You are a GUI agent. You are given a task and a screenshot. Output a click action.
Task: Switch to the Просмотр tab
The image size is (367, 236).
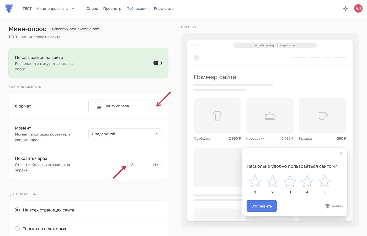click(x=112, y=9)
